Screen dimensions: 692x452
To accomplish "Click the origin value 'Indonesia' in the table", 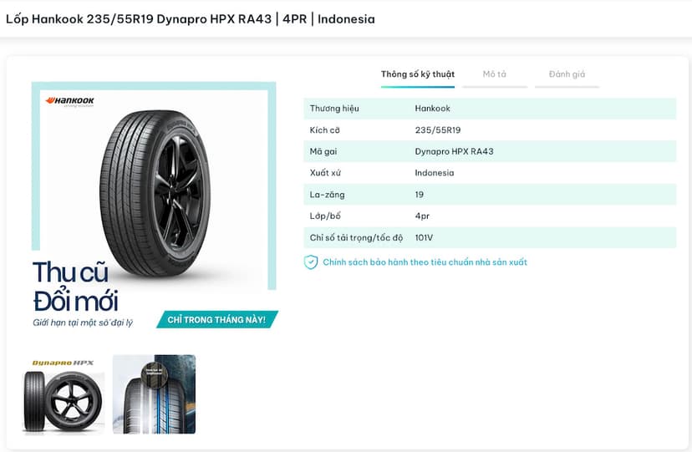I will point(435,173).
